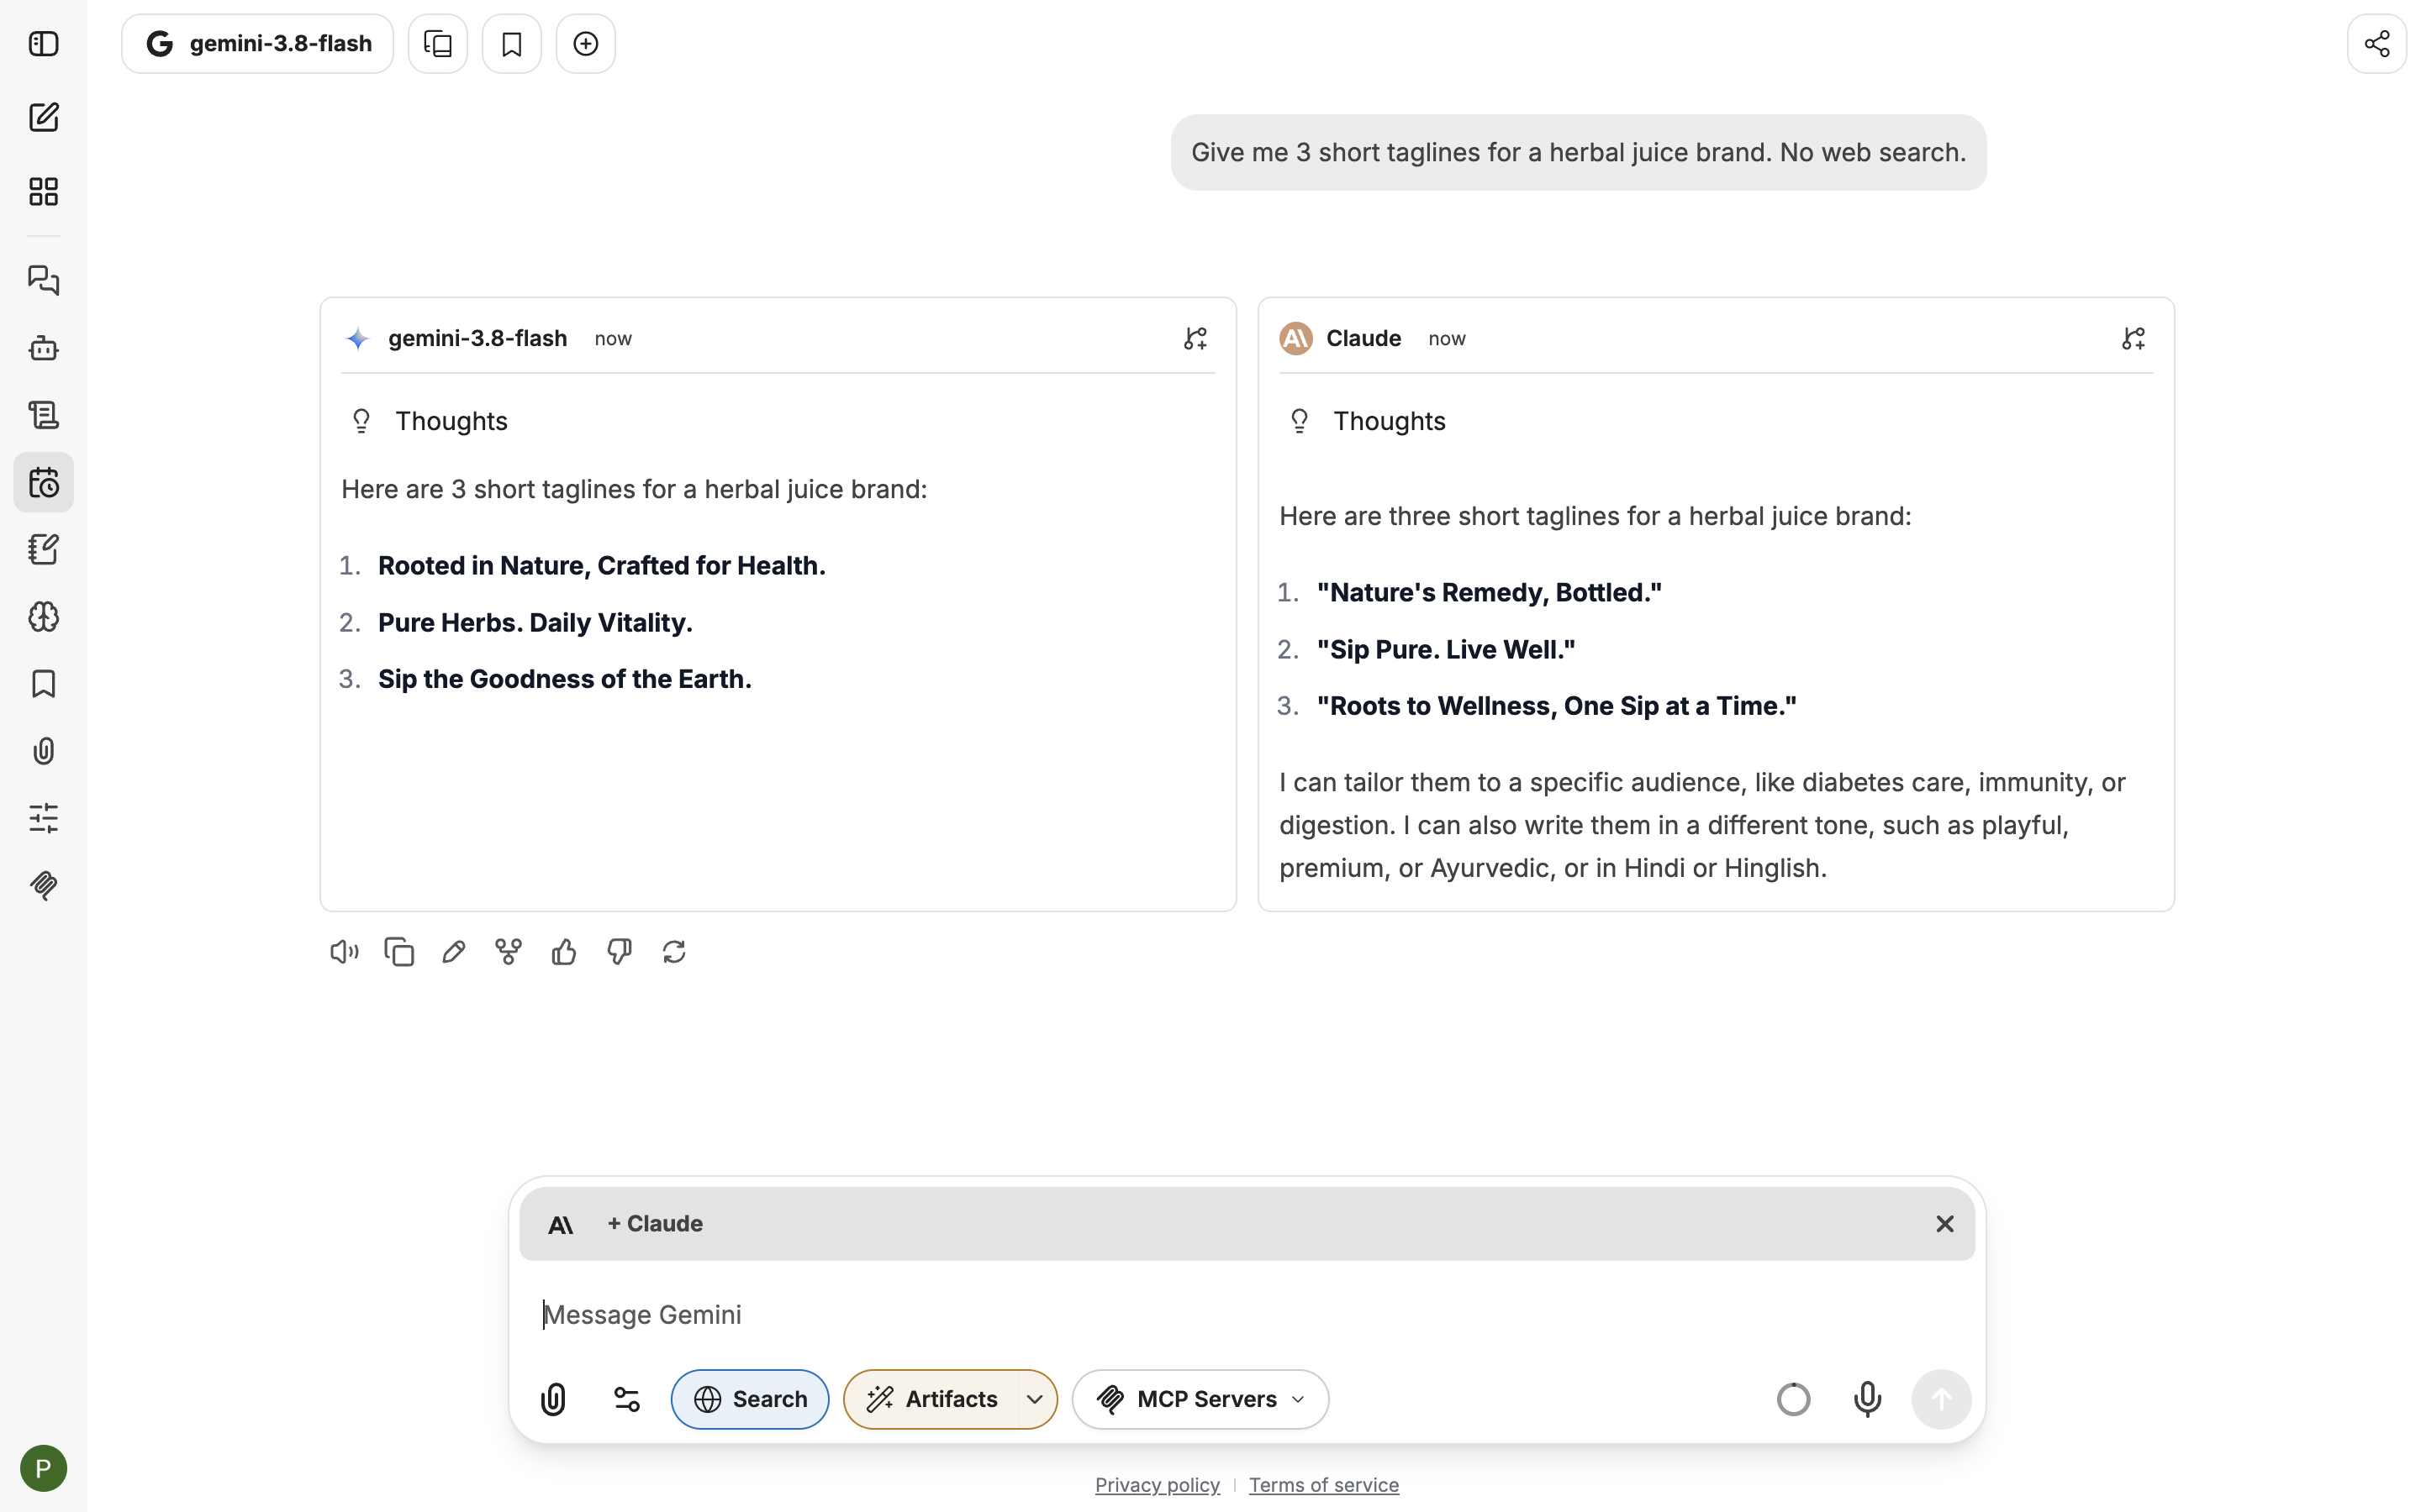Start a new chat with pencil icon
Viewport: 2421px width, 1512px height.
[x=43, y=118]
